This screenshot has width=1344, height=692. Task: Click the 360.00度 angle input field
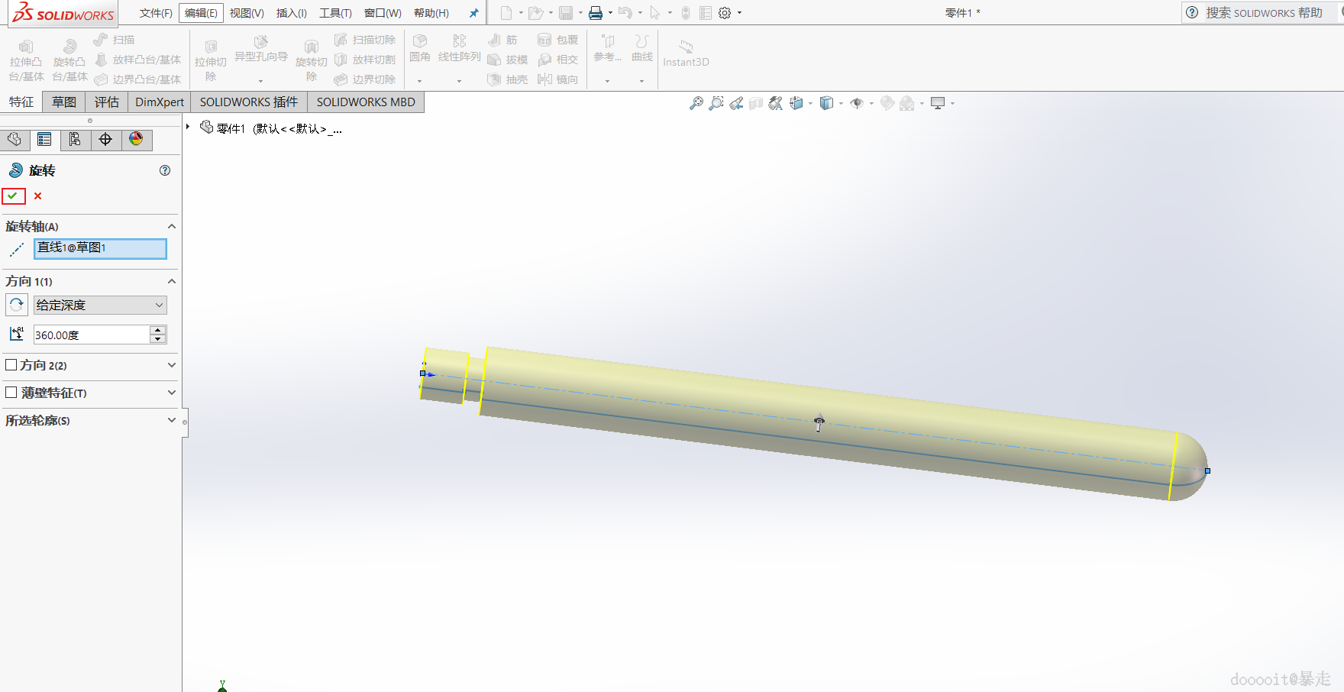click(x=92, y=335)
